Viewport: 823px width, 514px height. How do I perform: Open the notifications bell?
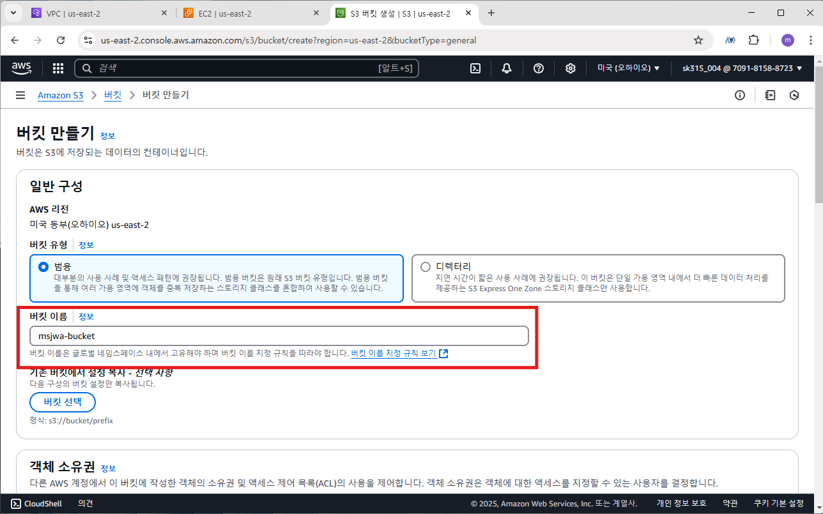tap(507, 68)
